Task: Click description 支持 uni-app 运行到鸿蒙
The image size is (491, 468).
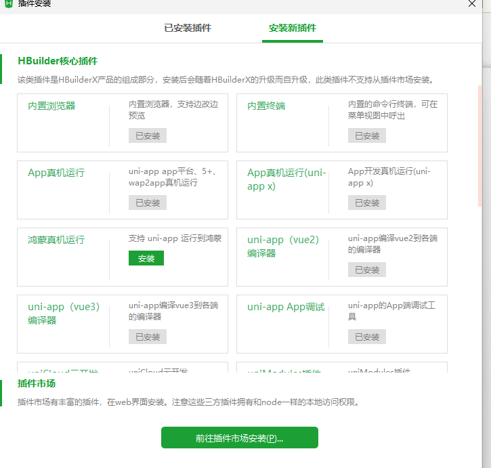Action: pyautogui.click(x=175, y=238)
